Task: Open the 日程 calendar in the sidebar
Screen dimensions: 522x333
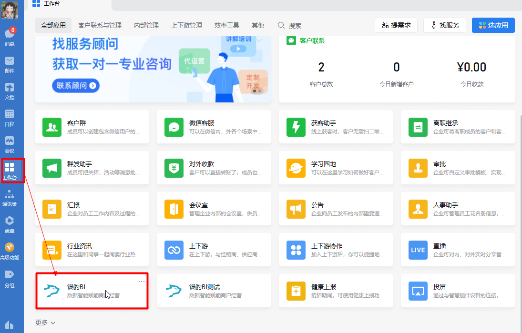Action: (x=10, y=116)
